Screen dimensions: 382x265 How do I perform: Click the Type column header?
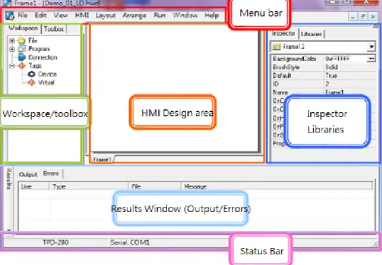pyautogui.click(x=89, y=186)
